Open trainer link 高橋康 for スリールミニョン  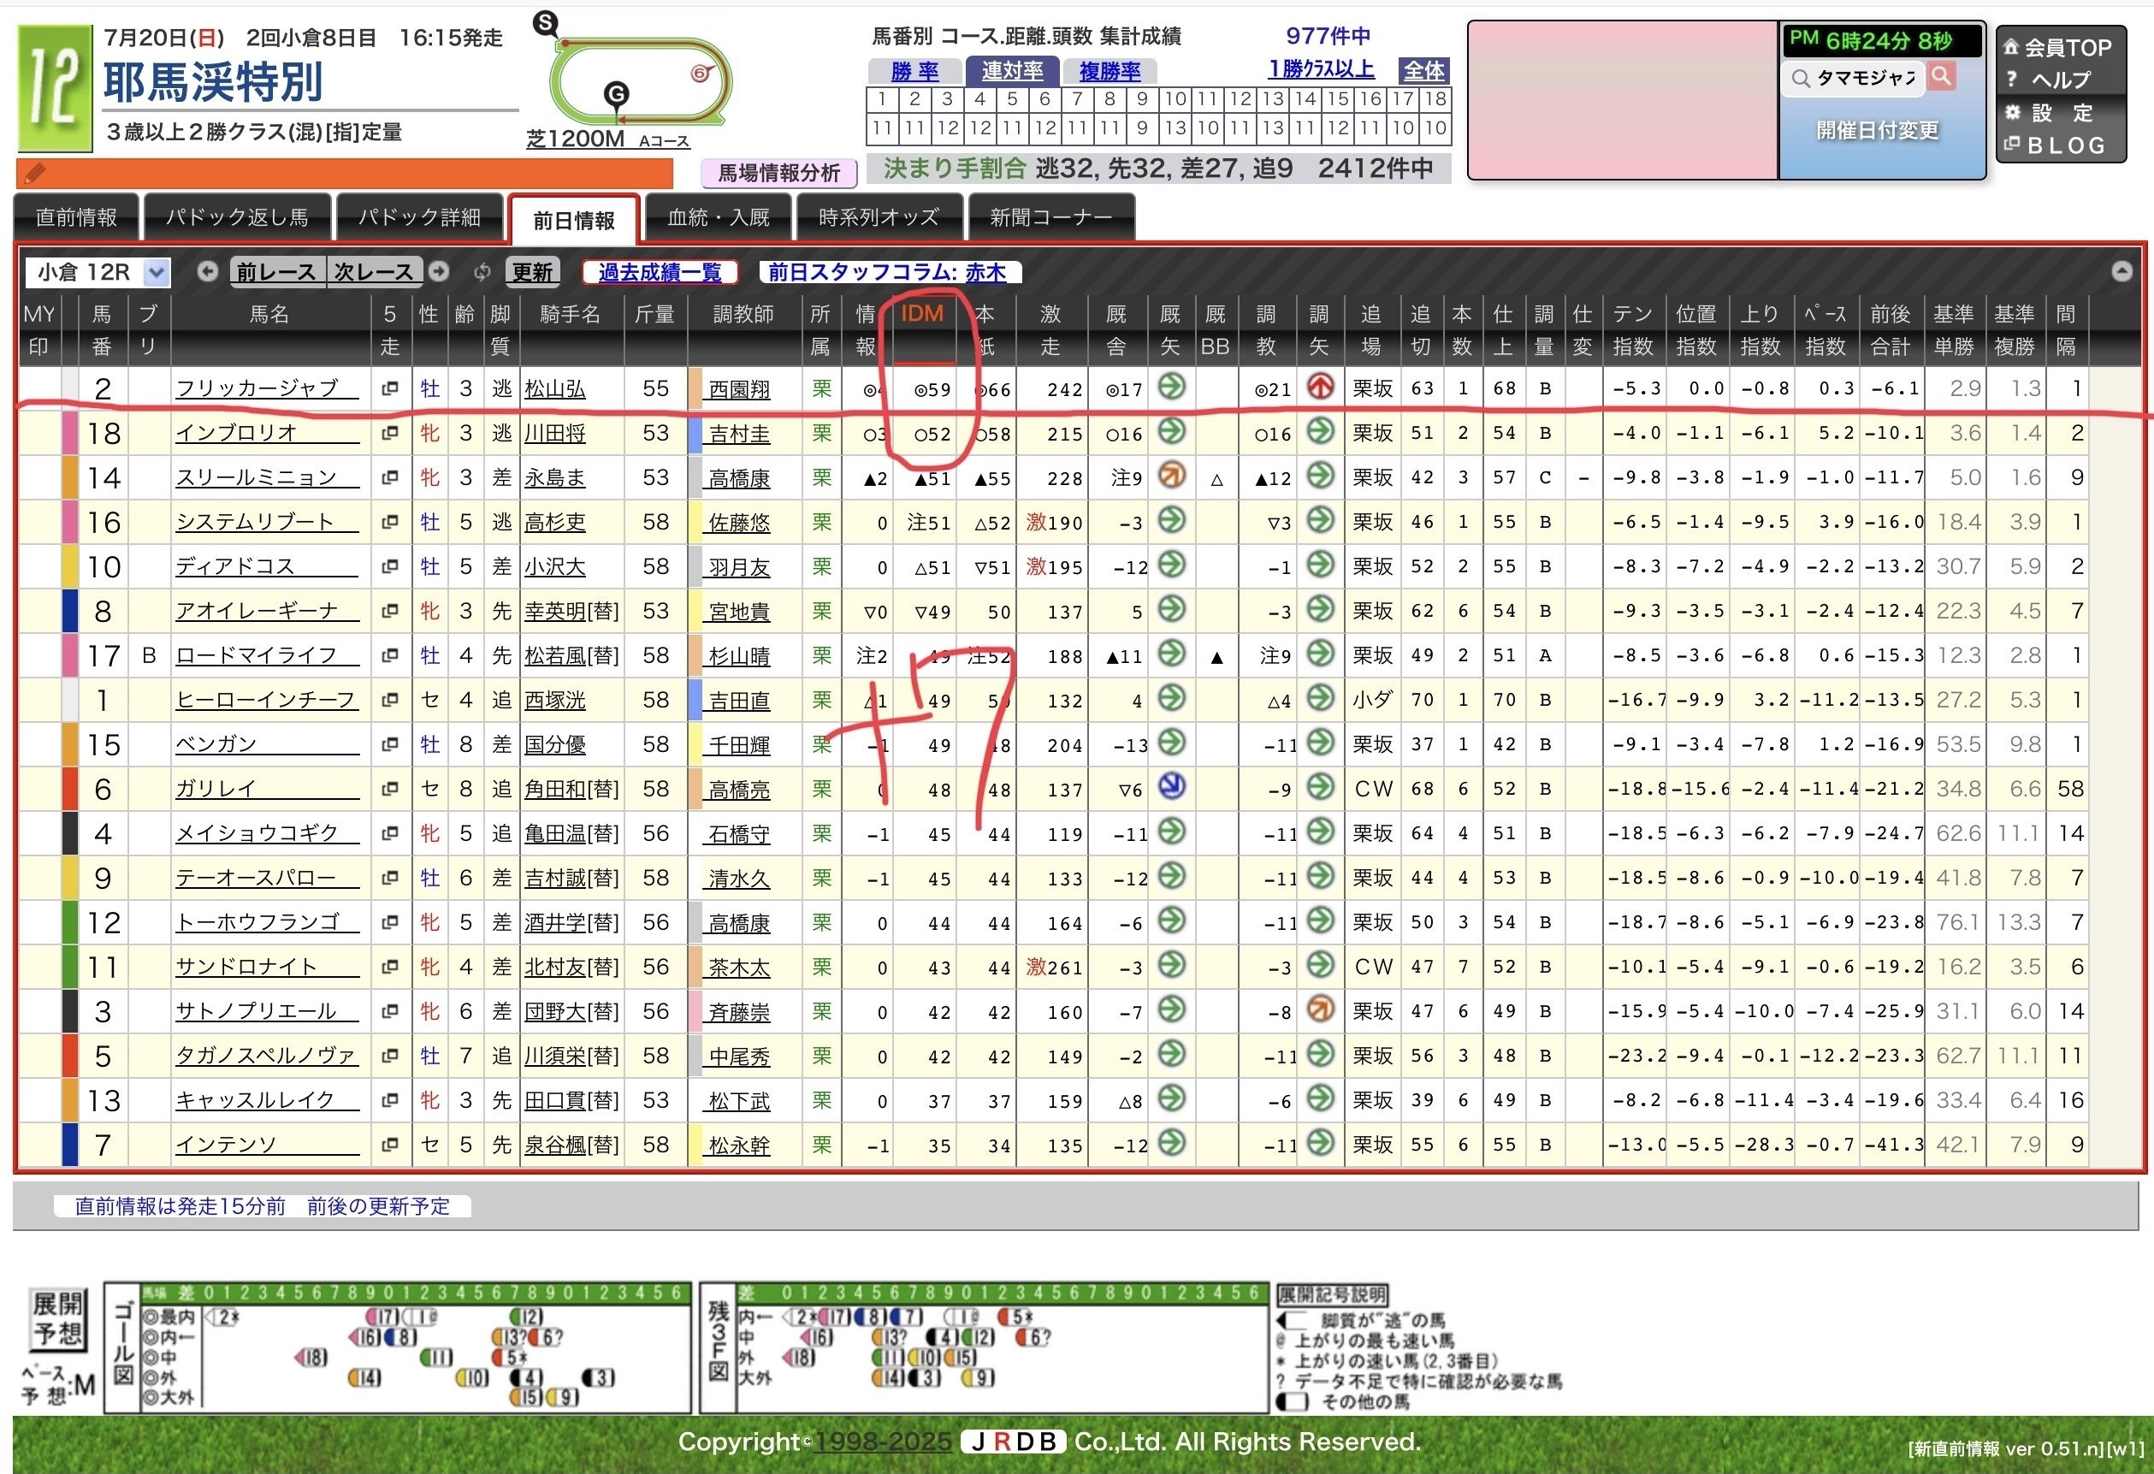[x=739, y=478]
